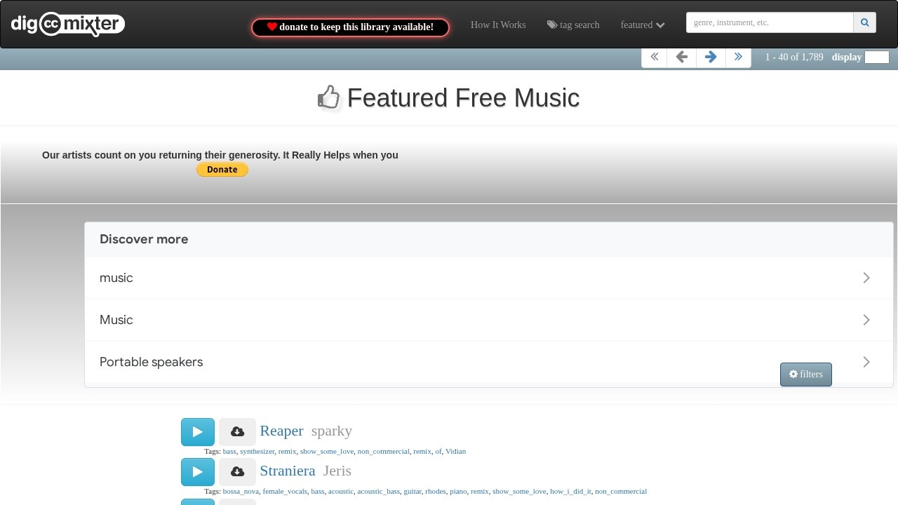The width and height of the screenshot is (898, 505).
Task: Click the thumbs-up icon beside Featured Free Music
Action: [330, 97]
